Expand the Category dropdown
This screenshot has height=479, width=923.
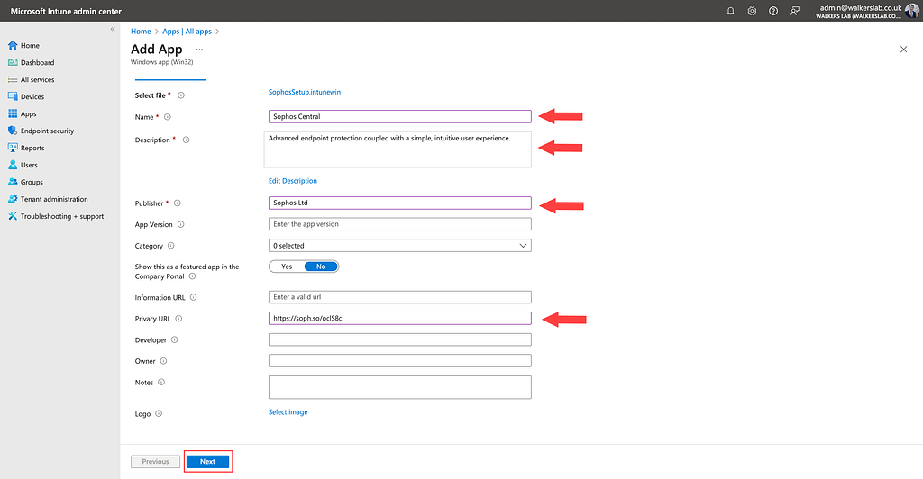coord(399,245)
